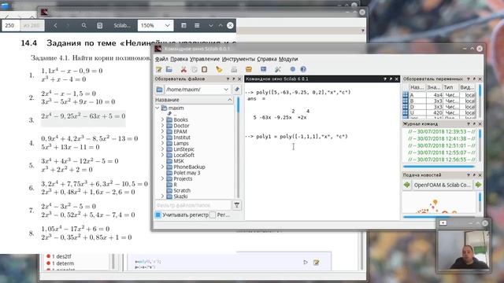Toggle the 'Учитывать регистр' checkbox

tap(157, 215)
